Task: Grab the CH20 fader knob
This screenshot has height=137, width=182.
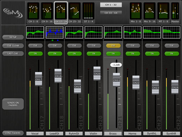Action: [97, 74]
